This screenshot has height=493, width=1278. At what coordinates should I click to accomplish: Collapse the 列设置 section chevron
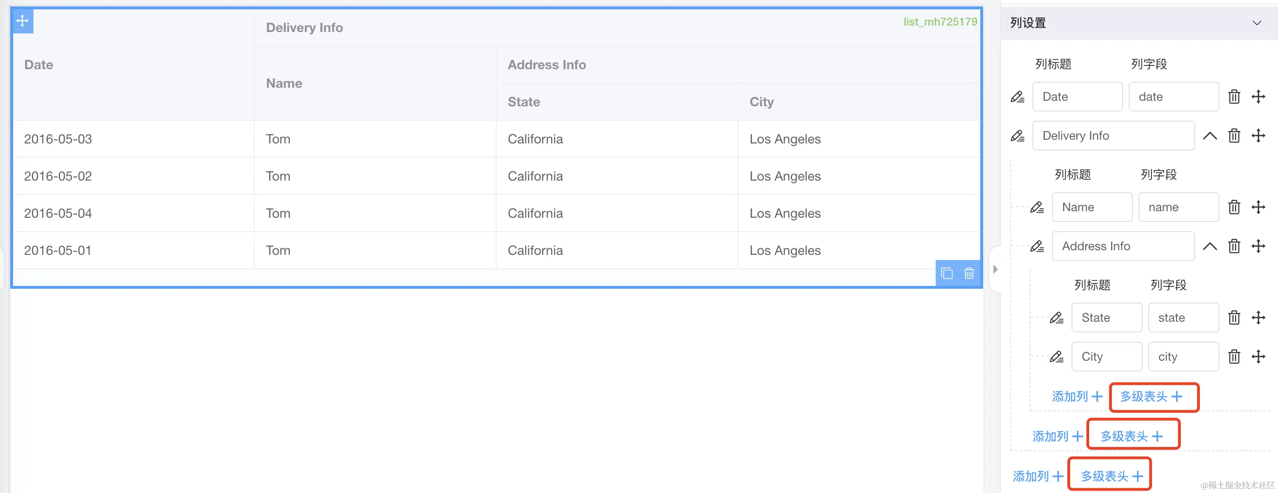click(x=1257, y=23)
